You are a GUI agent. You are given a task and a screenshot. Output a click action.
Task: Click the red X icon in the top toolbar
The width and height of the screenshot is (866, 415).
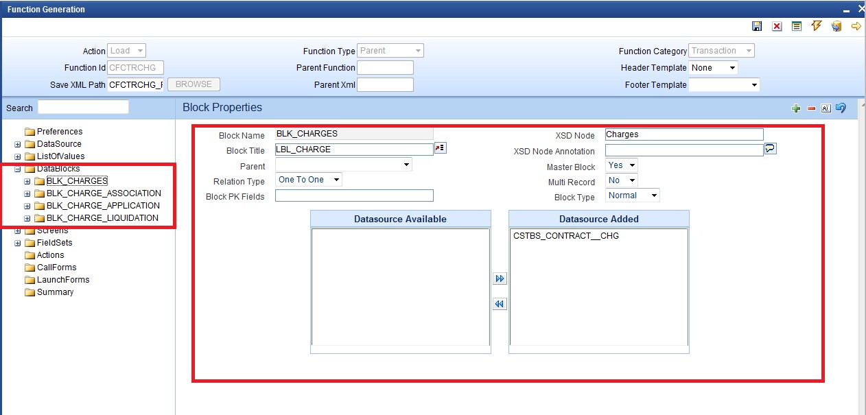point(777,26)
